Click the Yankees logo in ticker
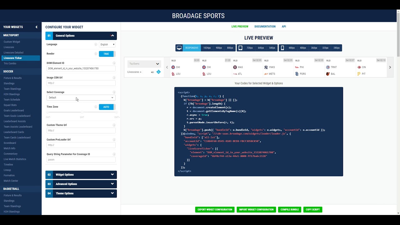This screenshot has width=400, height=225. 266,67
